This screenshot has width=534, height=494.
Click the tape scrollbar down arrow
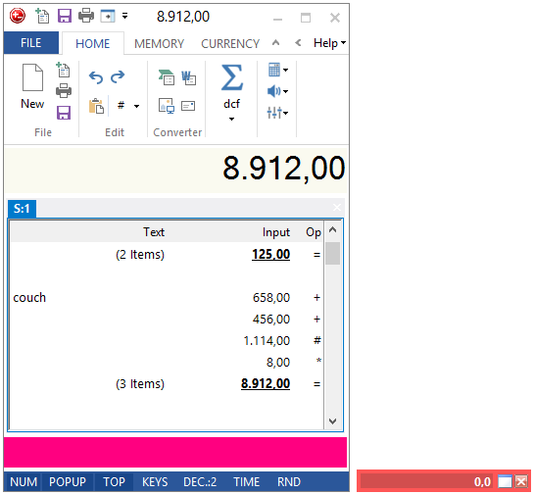click(332, 421)
